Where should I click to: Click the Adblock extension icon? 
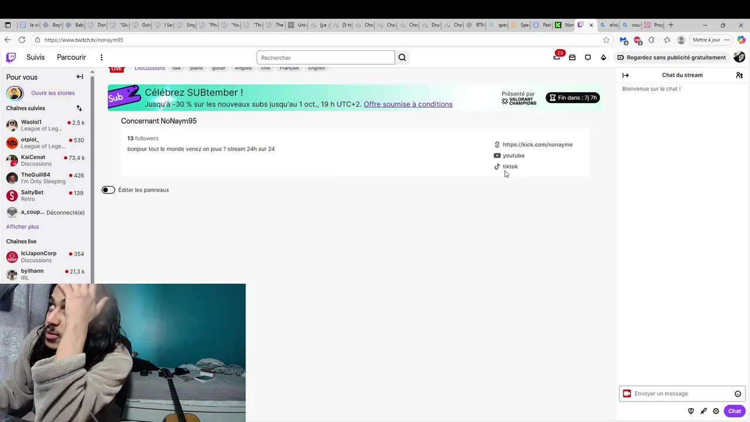point(637,40)
